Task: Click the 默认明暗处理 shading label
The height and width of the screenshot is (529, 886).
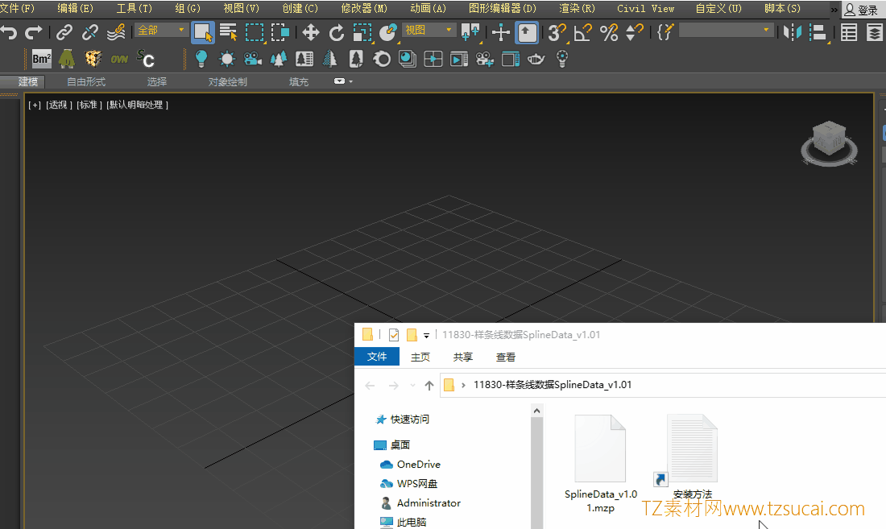Action: [x=137, y=105]
